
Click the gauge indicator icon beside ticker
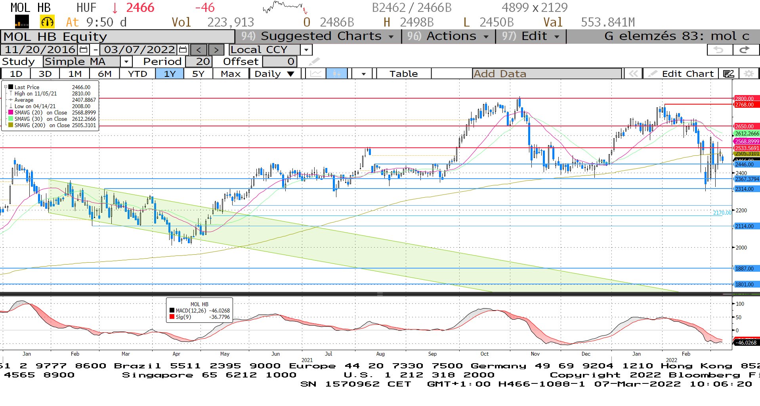pyautogui.click(x=47, y=22)
